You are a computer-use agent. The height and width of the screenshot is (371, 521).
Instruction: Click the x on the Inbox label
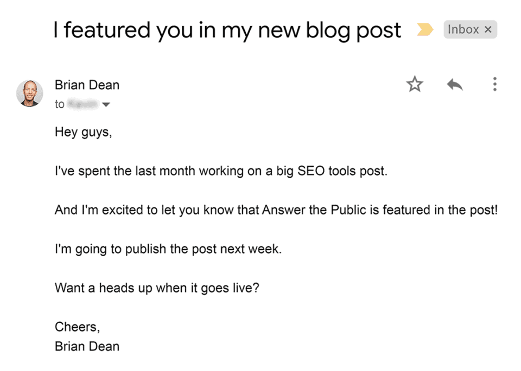(487, 29)
